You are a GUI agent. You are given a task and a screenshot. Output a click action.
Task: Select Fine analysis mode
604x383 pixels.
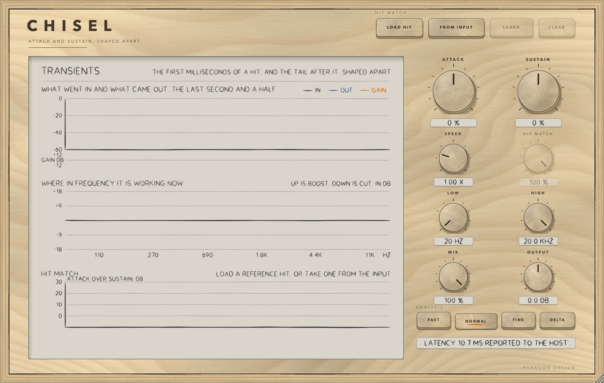coord(518,320)
